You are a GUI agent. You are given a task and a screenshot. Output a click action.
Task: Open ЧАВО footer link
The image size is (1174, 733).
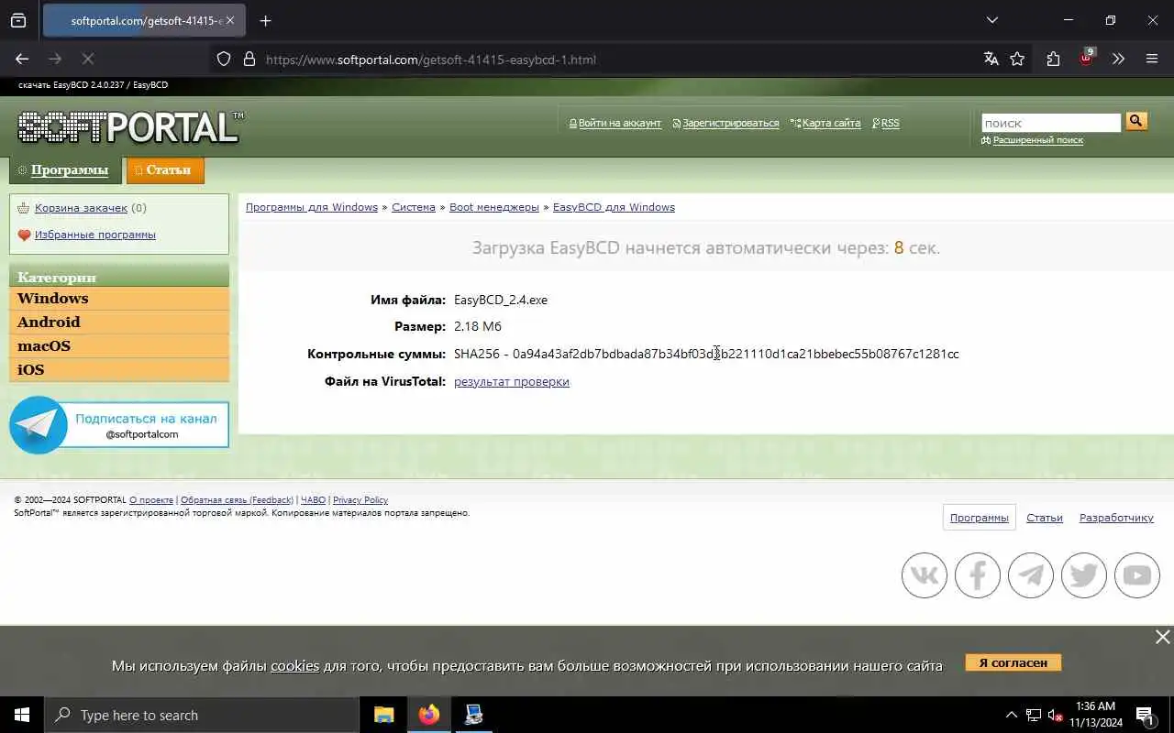[313, 500]
